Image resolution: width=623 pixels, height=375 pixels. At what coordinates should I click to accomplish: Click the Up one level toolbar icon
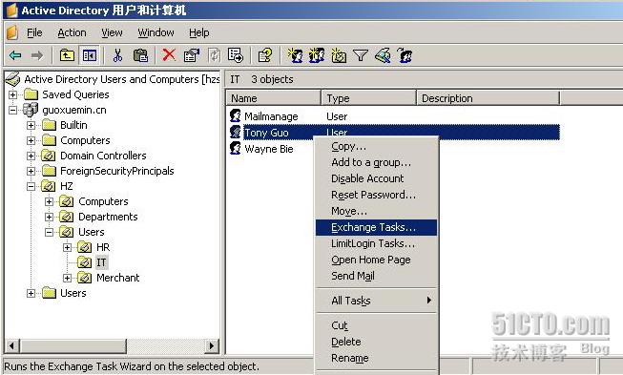pos(67,55)
